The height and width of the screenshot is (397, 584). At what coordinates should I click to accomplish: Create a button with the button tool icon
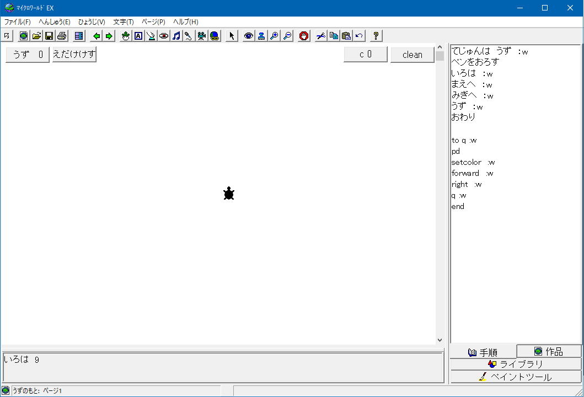click(x=164, y=36)
